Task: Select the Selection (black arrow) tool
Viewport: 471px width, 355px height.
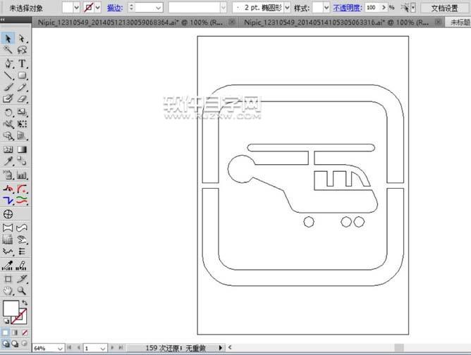Action: (8, 39)
